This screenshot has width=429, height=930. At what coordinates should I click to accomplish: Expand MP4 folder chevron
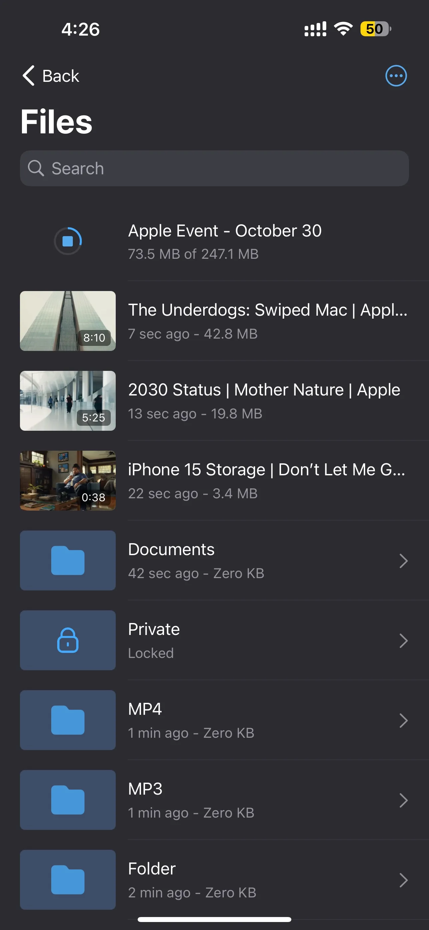click(x=403, y=720)
